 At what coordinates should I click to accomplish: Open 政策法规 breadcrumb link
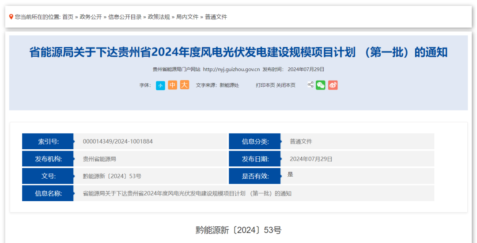point(159,17)
